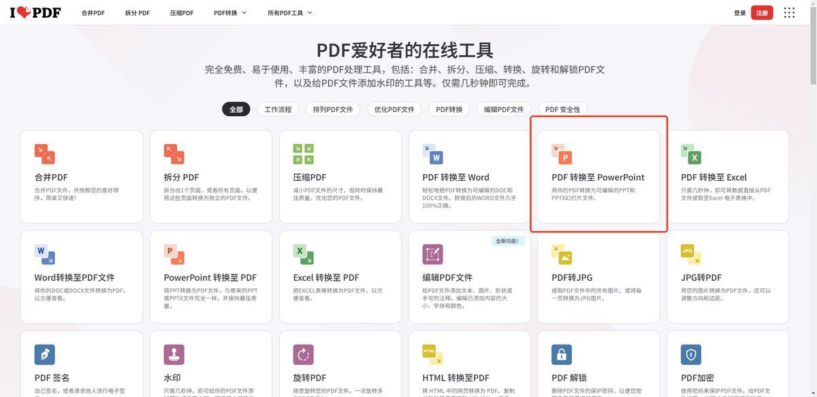Image resolution: width=817 pixels, height=397 pixels.
Task: Switch to the 优化PDF文件 filter tab
Action: click(394, 109)
